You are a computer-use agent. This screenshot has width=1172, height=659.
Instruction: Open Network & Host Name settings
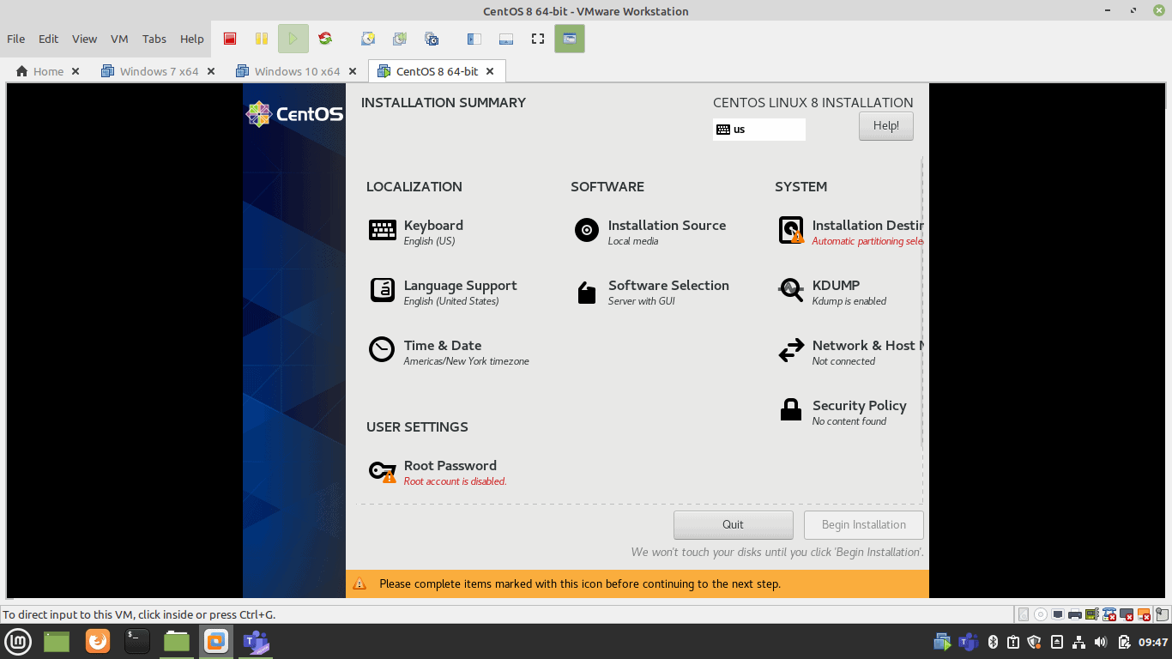(850, 352)
